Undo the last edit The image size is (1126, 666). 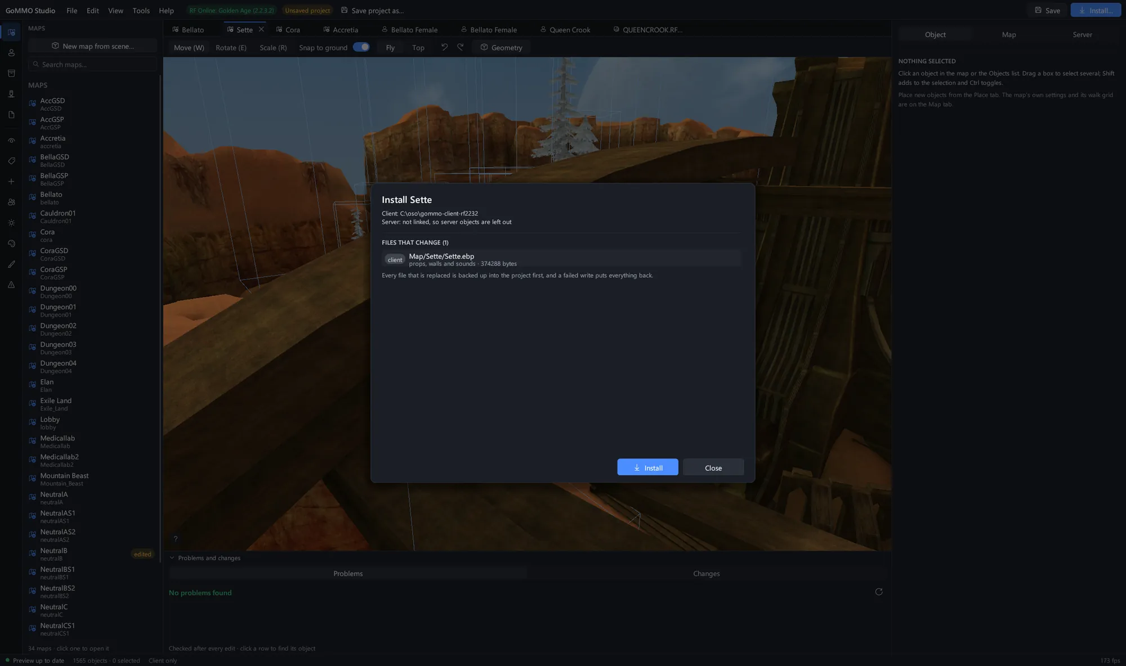coord(444,47)
